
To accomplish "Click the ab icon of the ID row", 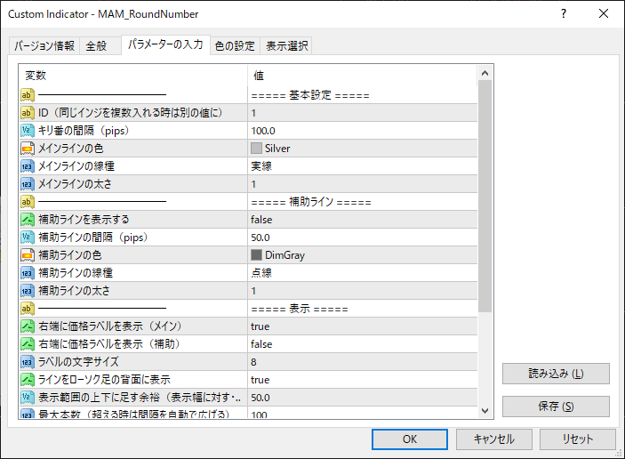I will [28, 113].
